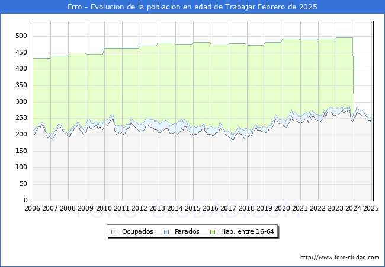Click the 2017 x-axis year label
Screen dimensions: 385x267
229,208
